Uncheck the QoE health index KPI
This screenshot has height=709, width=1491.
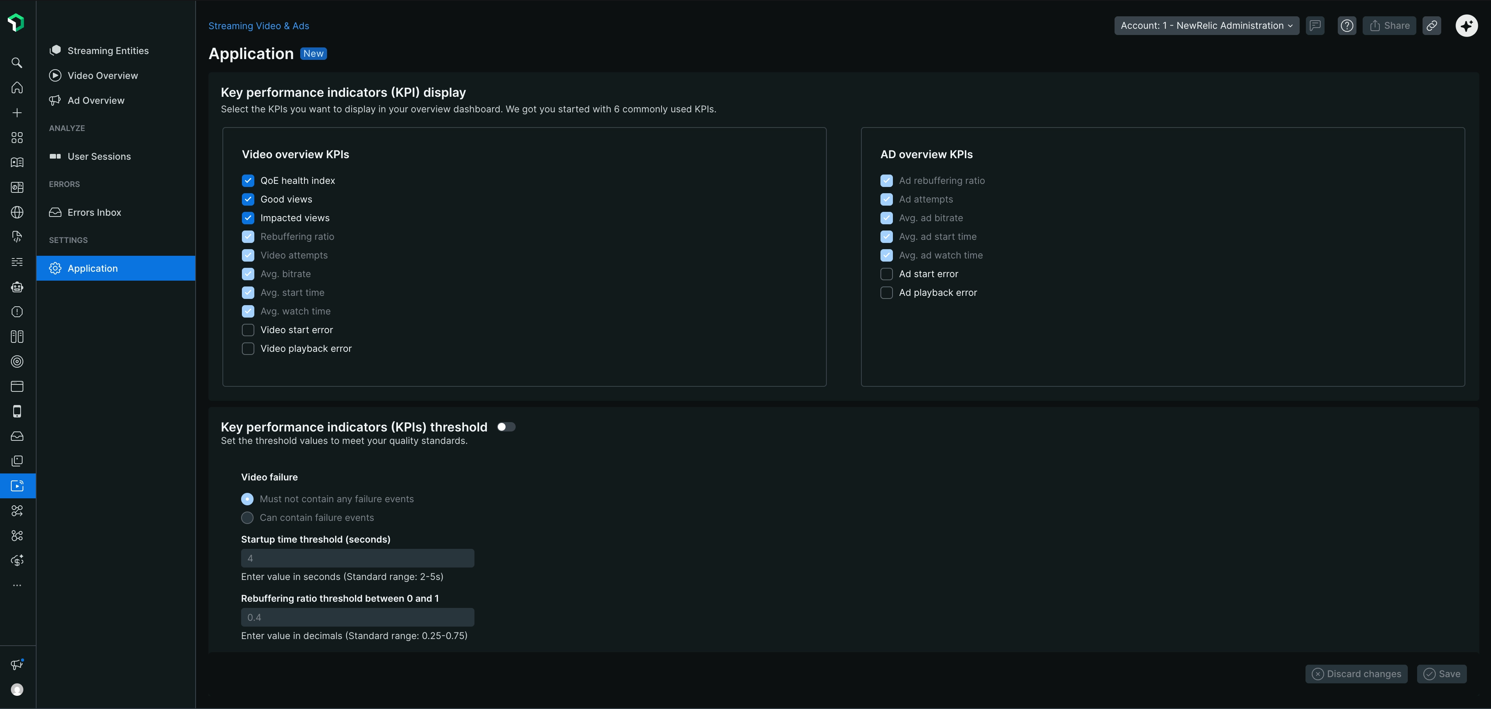click(x=248, y=180)
